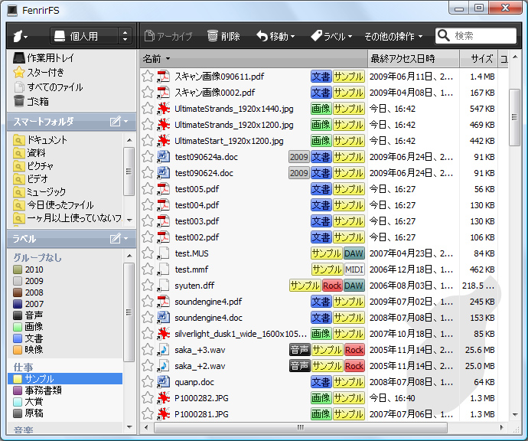
Task: Edit labels with the ラベル pencil icon
Action: tap(115, 238)
